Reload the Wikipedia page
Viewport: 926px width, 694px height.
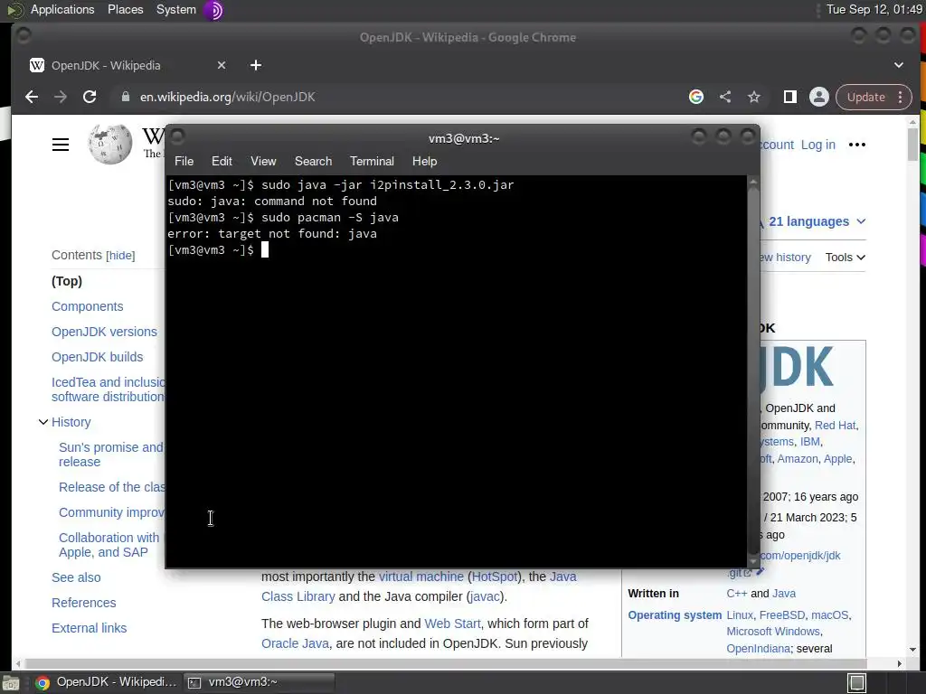90,97
